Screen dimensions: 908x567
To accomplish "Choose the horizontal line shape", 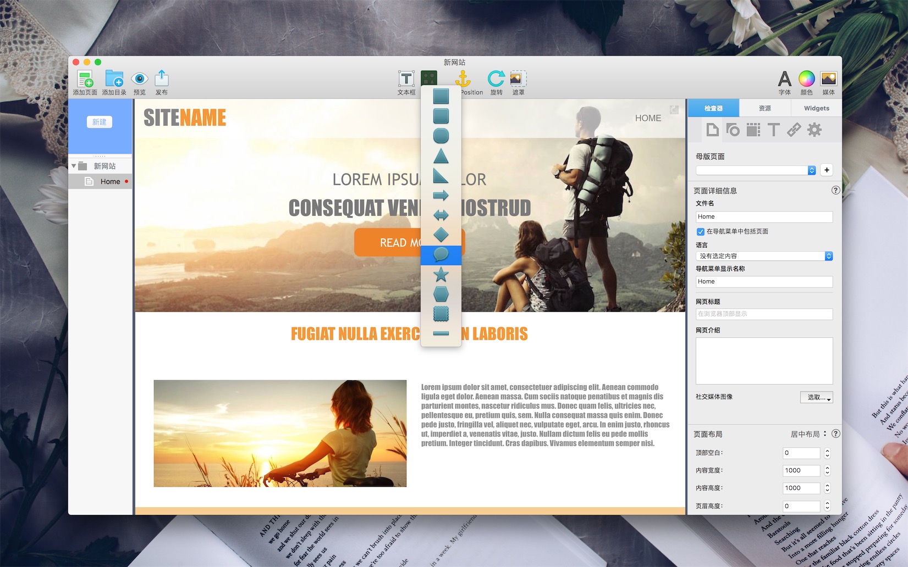I will [x=441, y=333].
